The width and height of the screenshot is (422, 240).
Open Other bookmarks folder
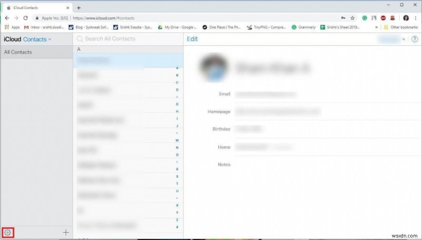401,27
